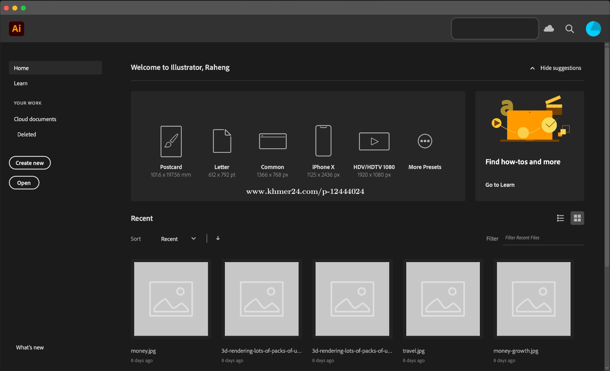Image resolution: width=610 pixels, height=371 pixels.
Task: Open the Sort by Recent dropdown
Action: point(178,239)
